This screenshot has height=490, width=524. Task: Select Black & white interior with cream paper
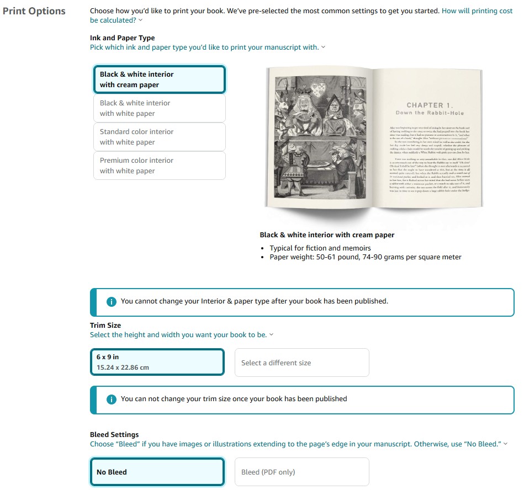click(x=160, y=79)
